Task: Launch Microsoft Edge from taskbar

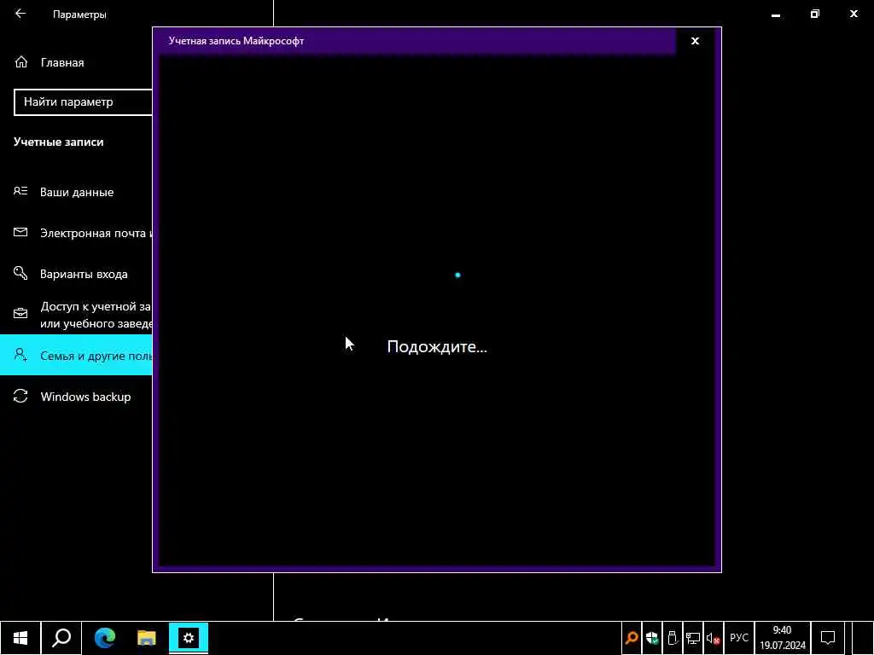Action: 104,638
